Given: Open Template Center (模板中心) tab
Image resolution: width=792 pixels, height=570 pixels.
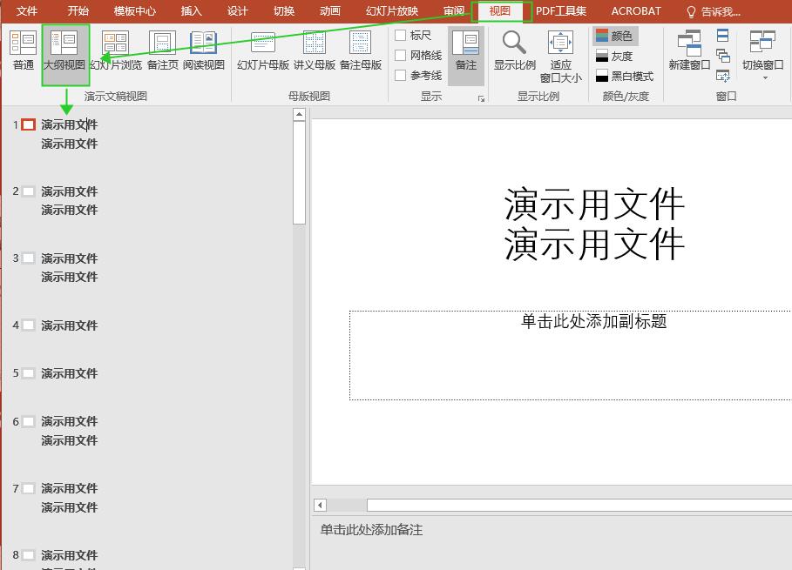Looking at the screenshot, I should [135, 11].
